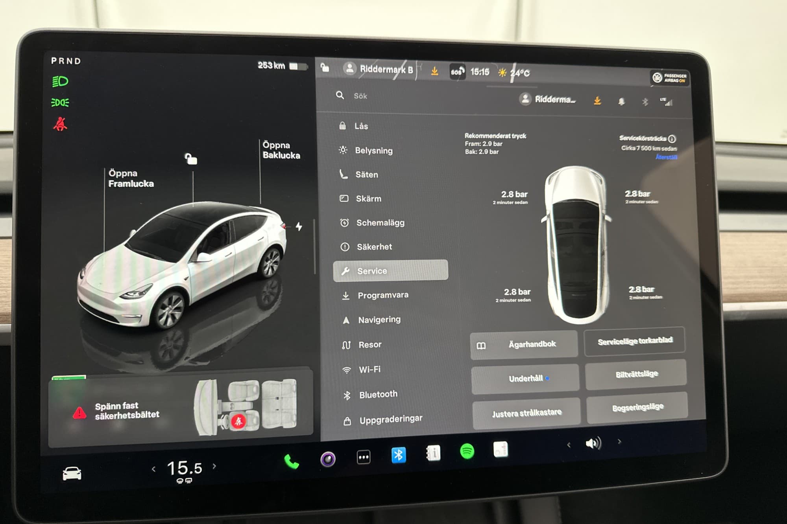The height and width of the screenshot is (524, 787).
Task: Tap the lock icon in the top status bar
Action: click(x=325, y=67)
